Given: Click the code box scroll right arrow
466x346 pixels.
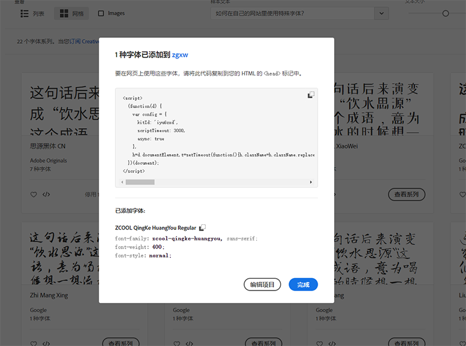Looking at the screenshot, I should 311,182.
